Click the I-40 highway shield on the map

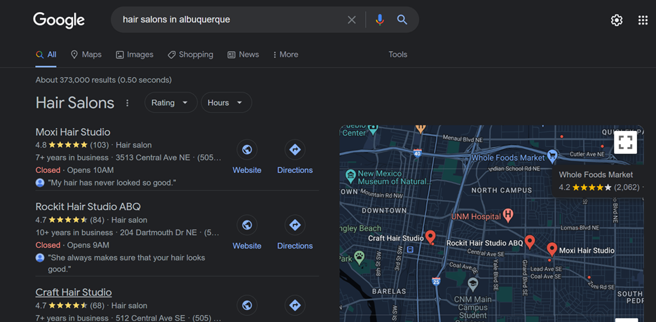coord(417,153)
